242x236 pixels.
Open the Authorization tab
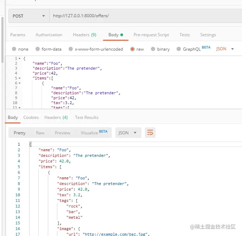(49, 35)
